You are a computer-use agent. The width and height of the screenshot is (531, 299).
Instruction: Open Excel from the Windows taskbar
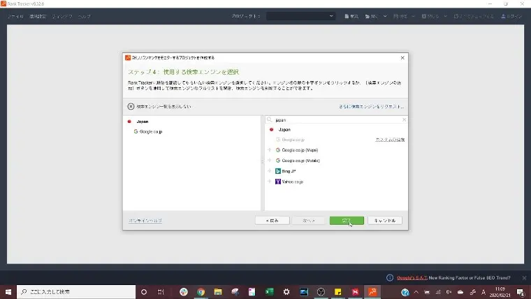(269, 292)
